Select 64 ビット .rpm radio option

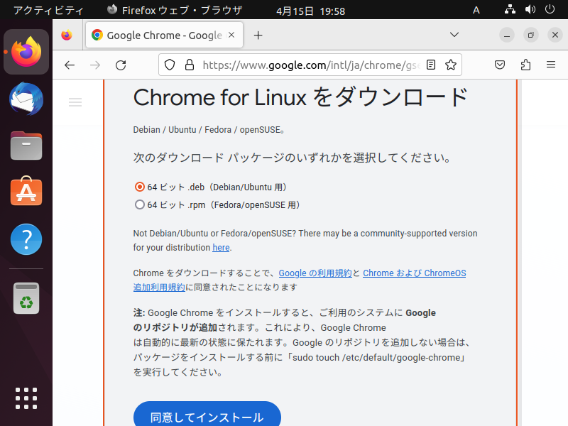139,204
